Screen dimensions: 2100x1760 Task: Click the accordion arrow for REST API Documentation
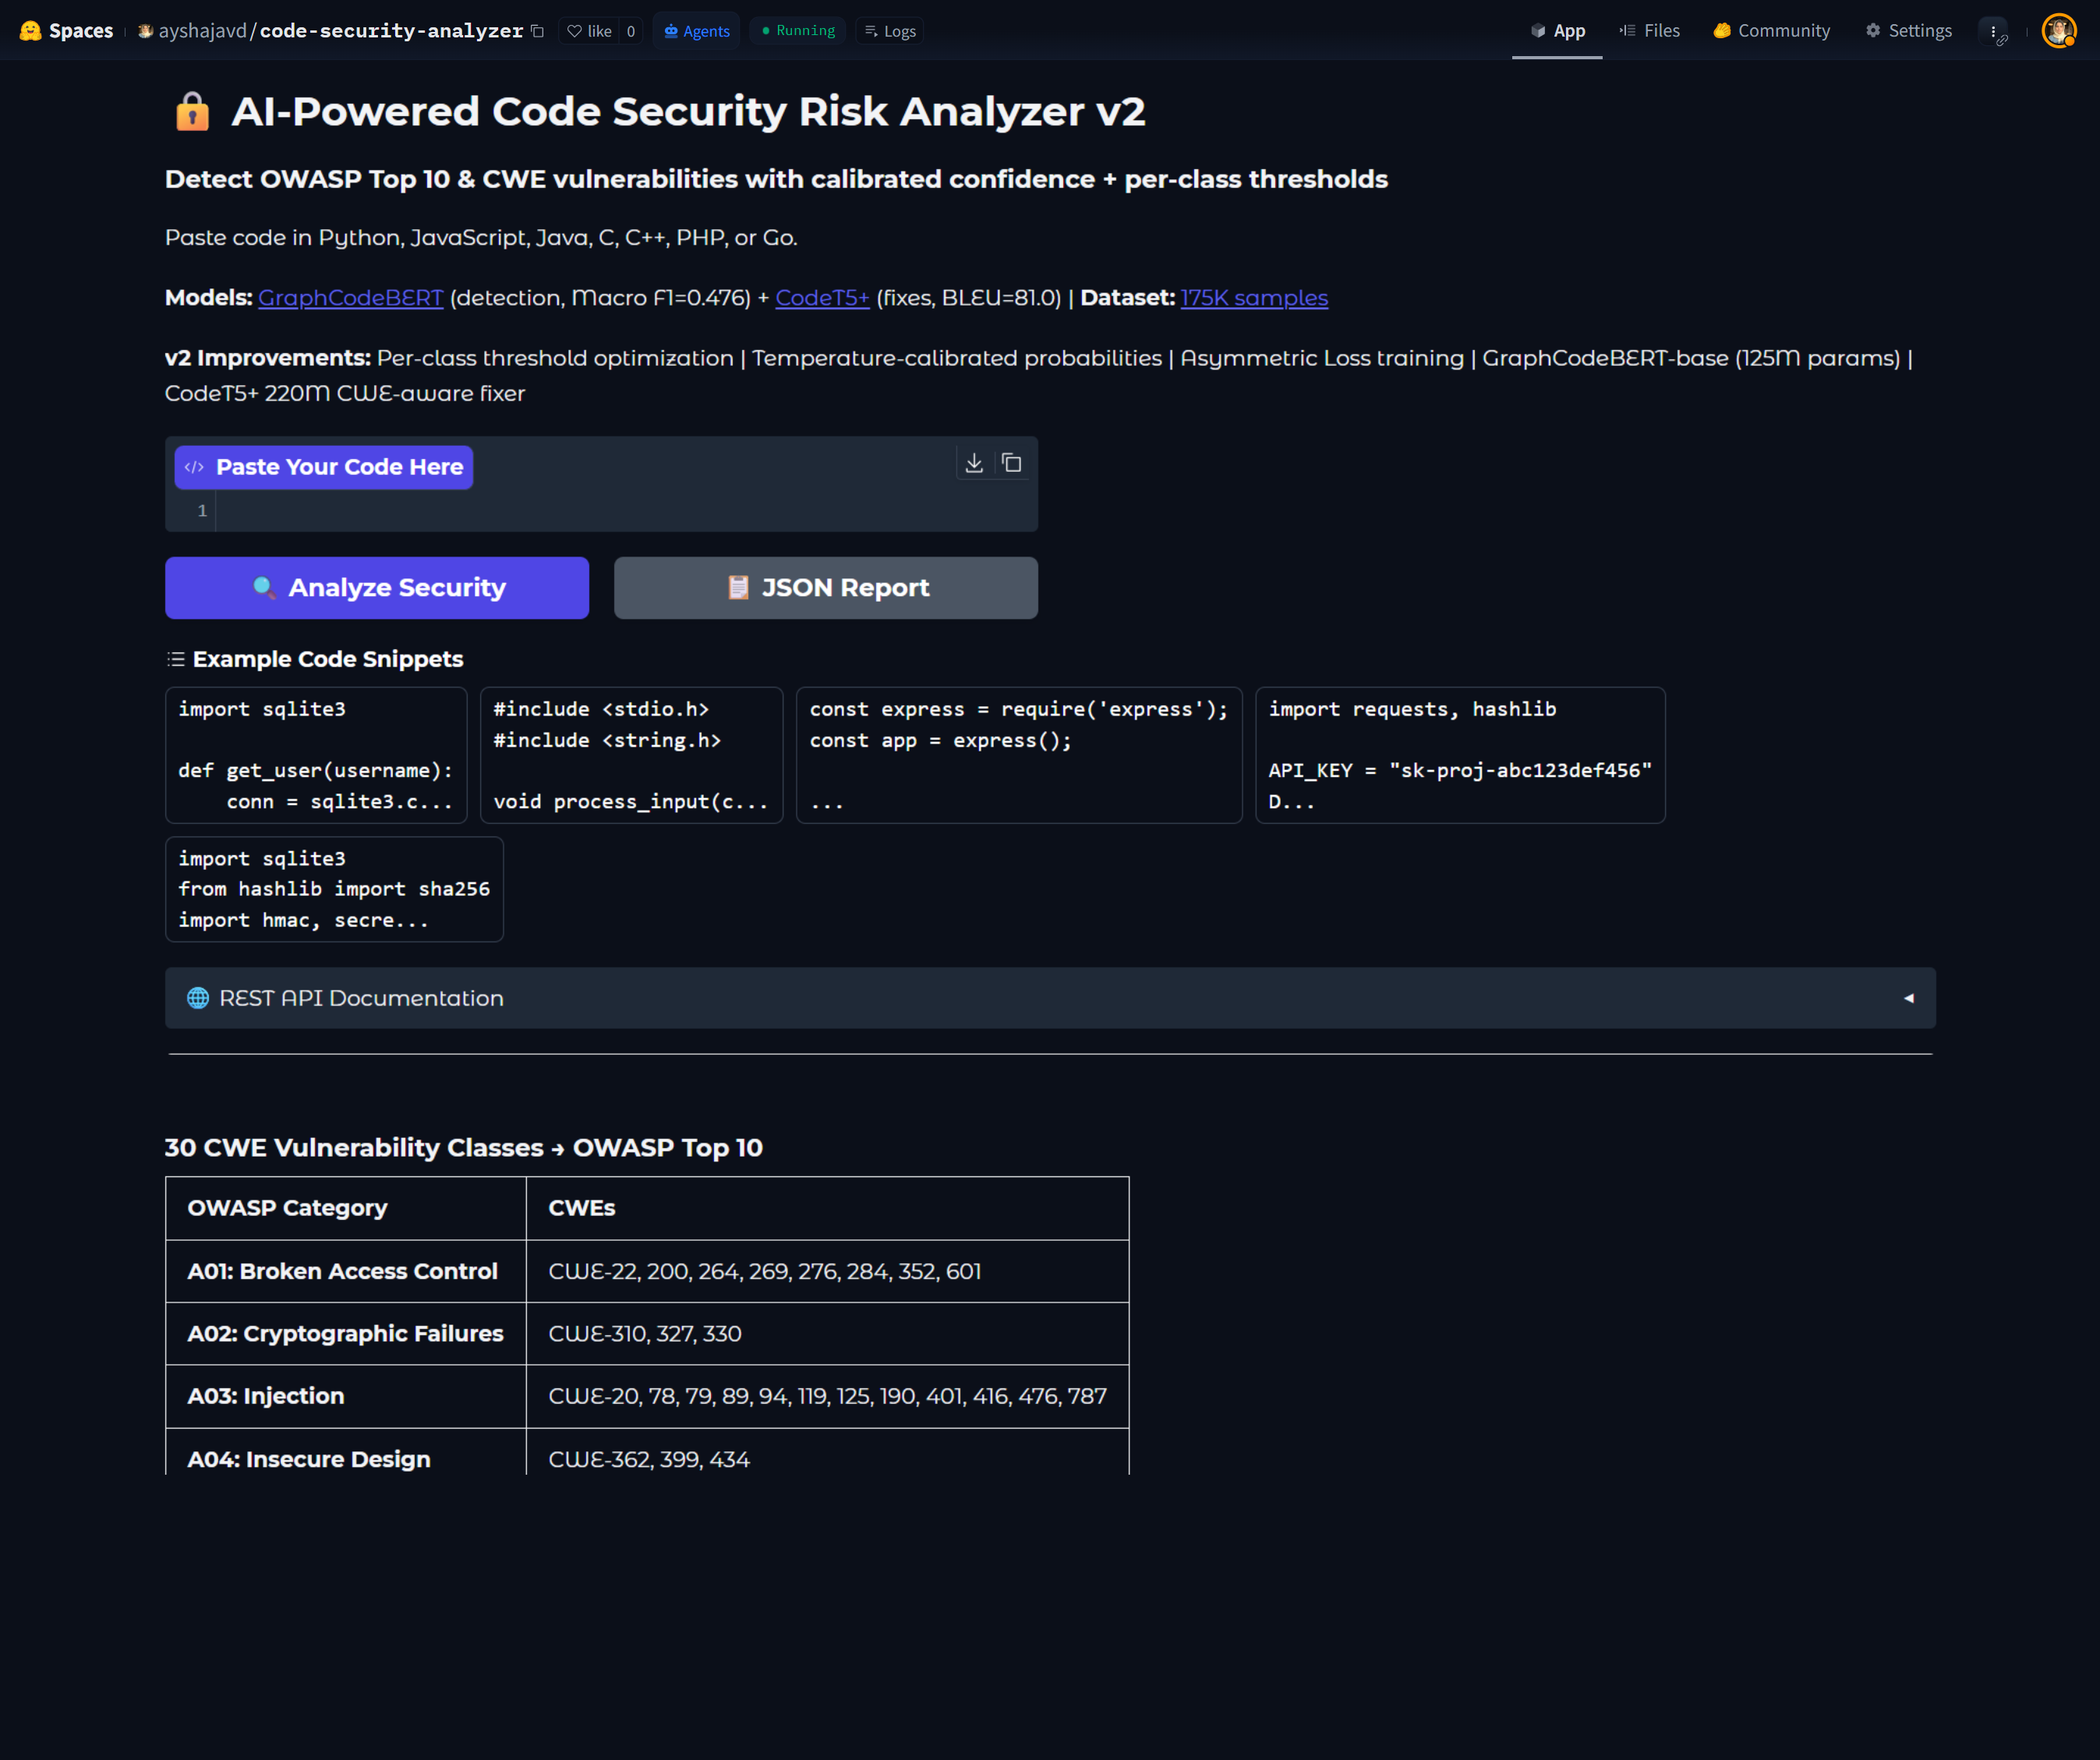pyautogui.click(x=1908, y=998)
